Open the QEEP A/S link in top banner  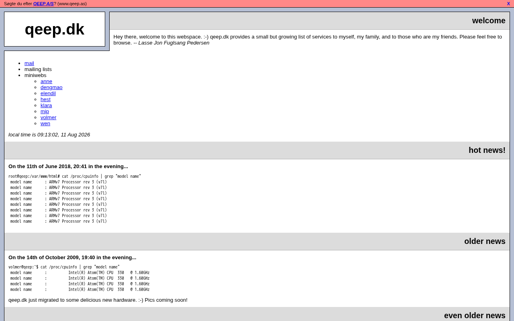[x=43, y=4]
